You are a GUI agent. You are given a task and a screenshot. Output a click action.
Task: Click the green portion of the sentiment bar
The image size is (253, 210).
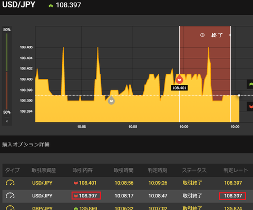pyautogui.click(x=7, y=52)
